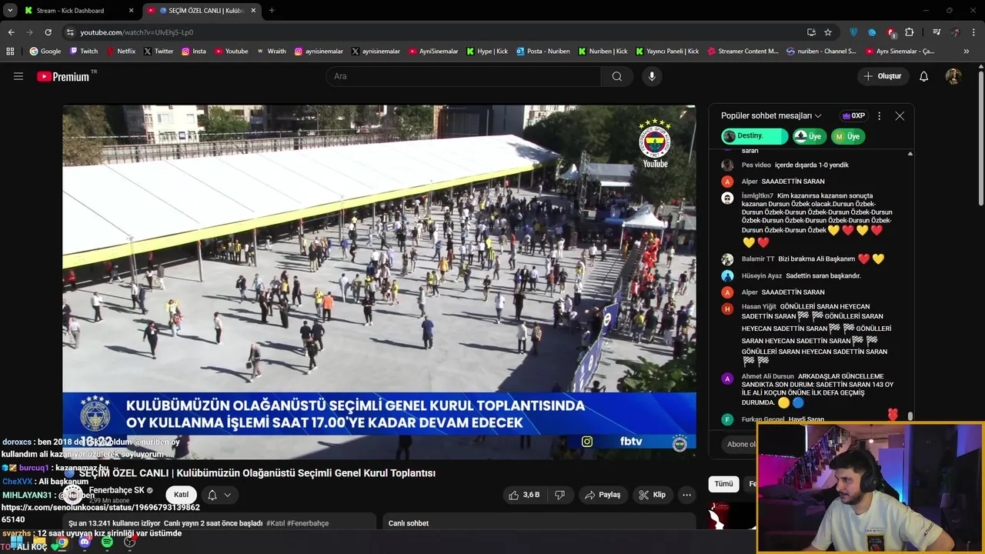Image resolution: width=985 pixels, height=554 pixels.
Task: Open Streamer Content M... bookmark
Action: [742, 52]
